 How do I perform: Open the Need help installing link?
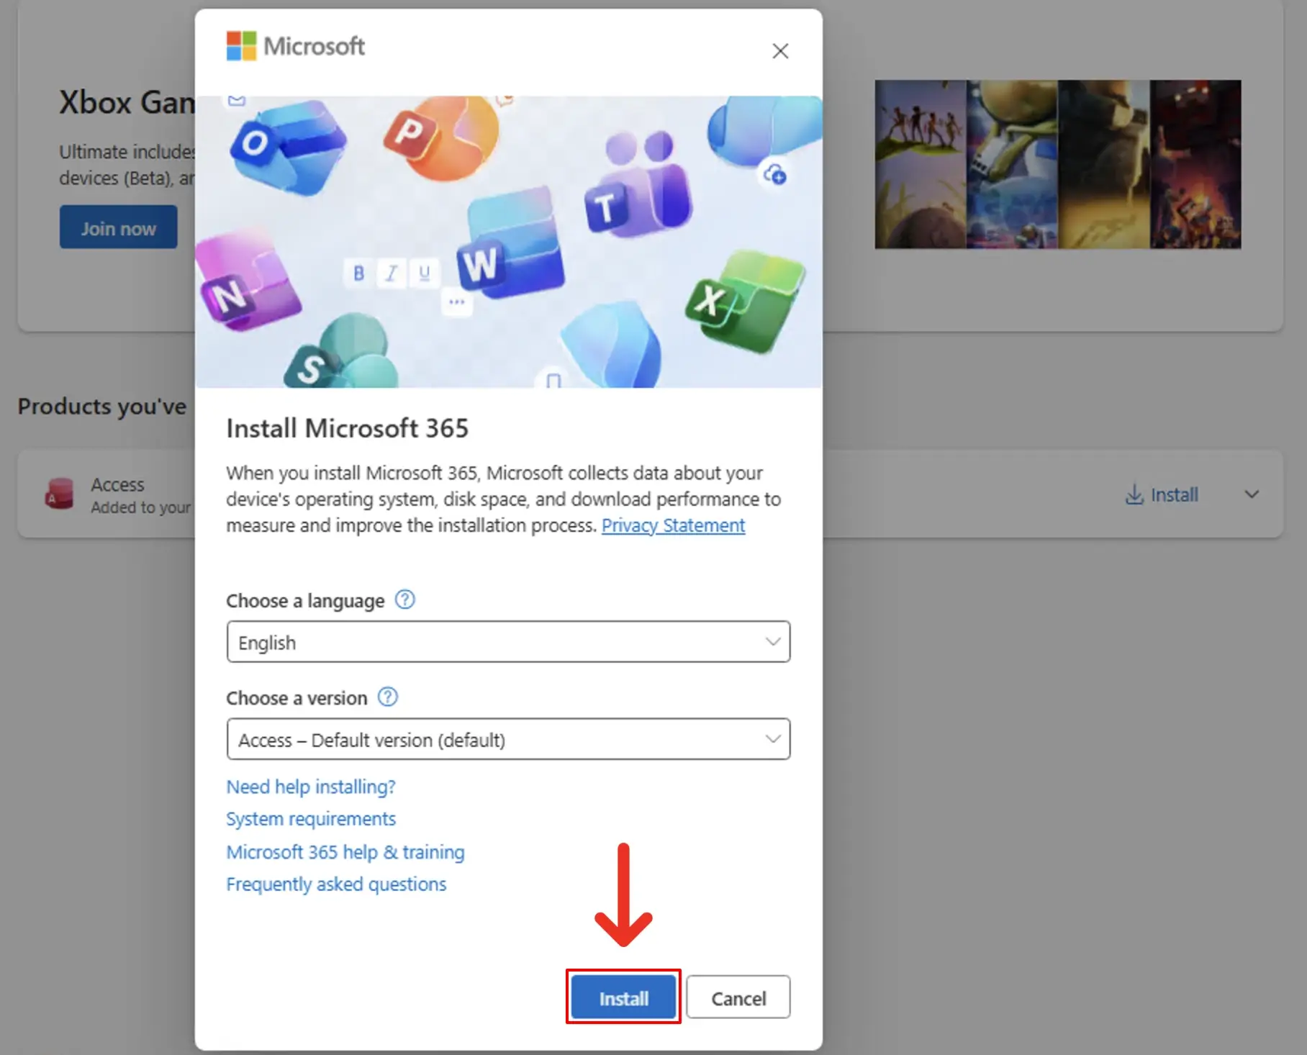coord(311,787)
